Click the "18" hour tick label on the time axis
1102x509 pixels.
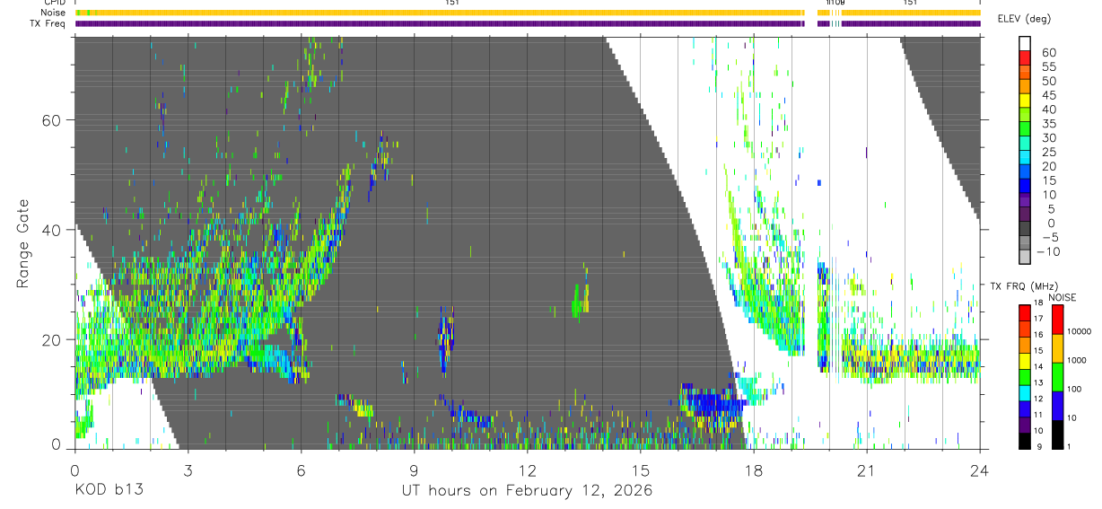pyautogui.click(x=753, y=470)
